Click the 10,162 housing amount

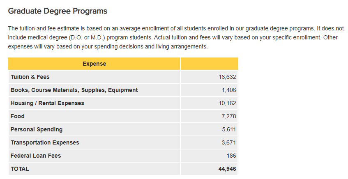[227, 103]
